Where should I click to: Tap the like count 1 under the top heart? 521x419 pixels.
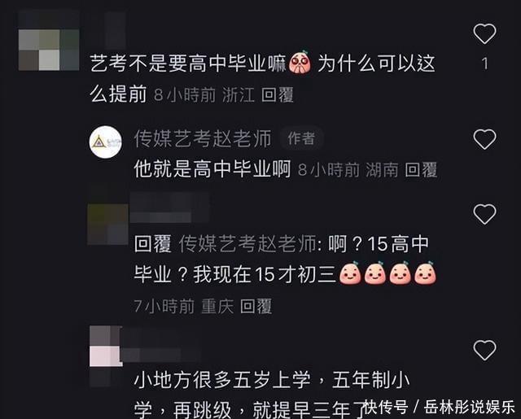[485, 63]
